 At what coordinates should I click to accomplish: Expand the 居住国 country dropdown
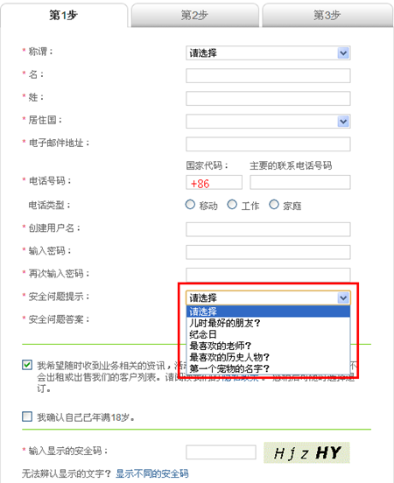point(343,122)
